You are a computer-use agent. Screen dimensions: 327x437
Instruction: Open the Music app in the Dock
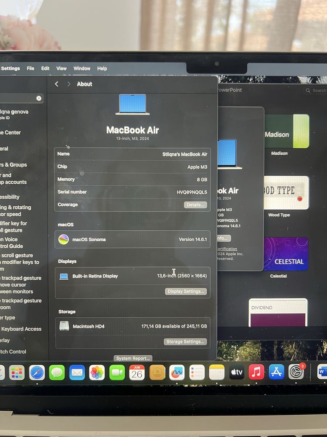pos(256,372)
